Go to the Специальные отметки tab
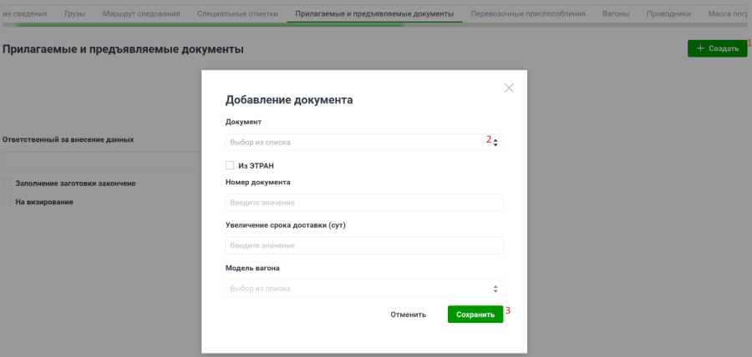The image size is (752, 357). (x=236, y=14)
